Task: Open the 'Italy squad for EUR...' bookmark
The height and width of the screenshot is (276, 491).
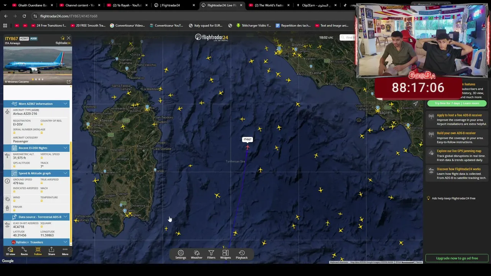Action: click(205, 26)
